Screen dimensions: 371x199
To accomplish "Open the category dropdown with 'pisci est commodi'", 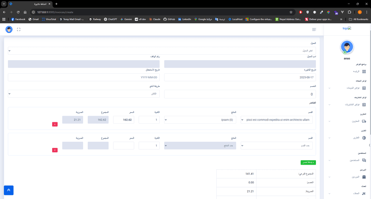I will (x=276, y=120).
